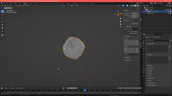This screenshot has width=172, height=96.
Task: Select the Add Cube tool
Action: pos(2,38)
